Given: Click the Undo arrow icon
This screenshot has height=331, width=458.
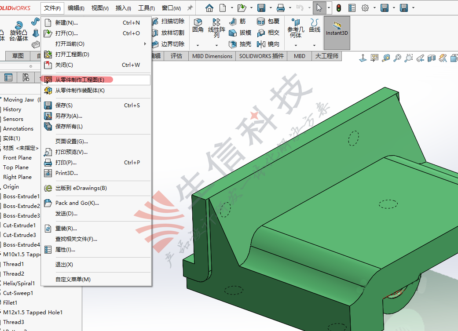Looking at the screenshot, I should click(300, 8).
